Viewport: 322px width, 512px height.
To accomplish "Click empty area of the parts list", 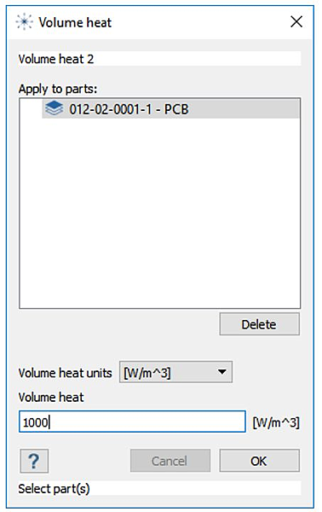I will coord(159,212).
